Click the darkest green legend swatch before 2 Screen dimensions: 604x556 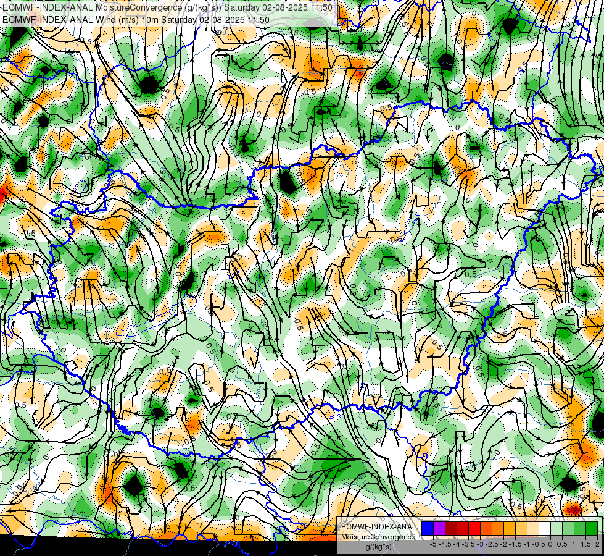tap(592, 528)
